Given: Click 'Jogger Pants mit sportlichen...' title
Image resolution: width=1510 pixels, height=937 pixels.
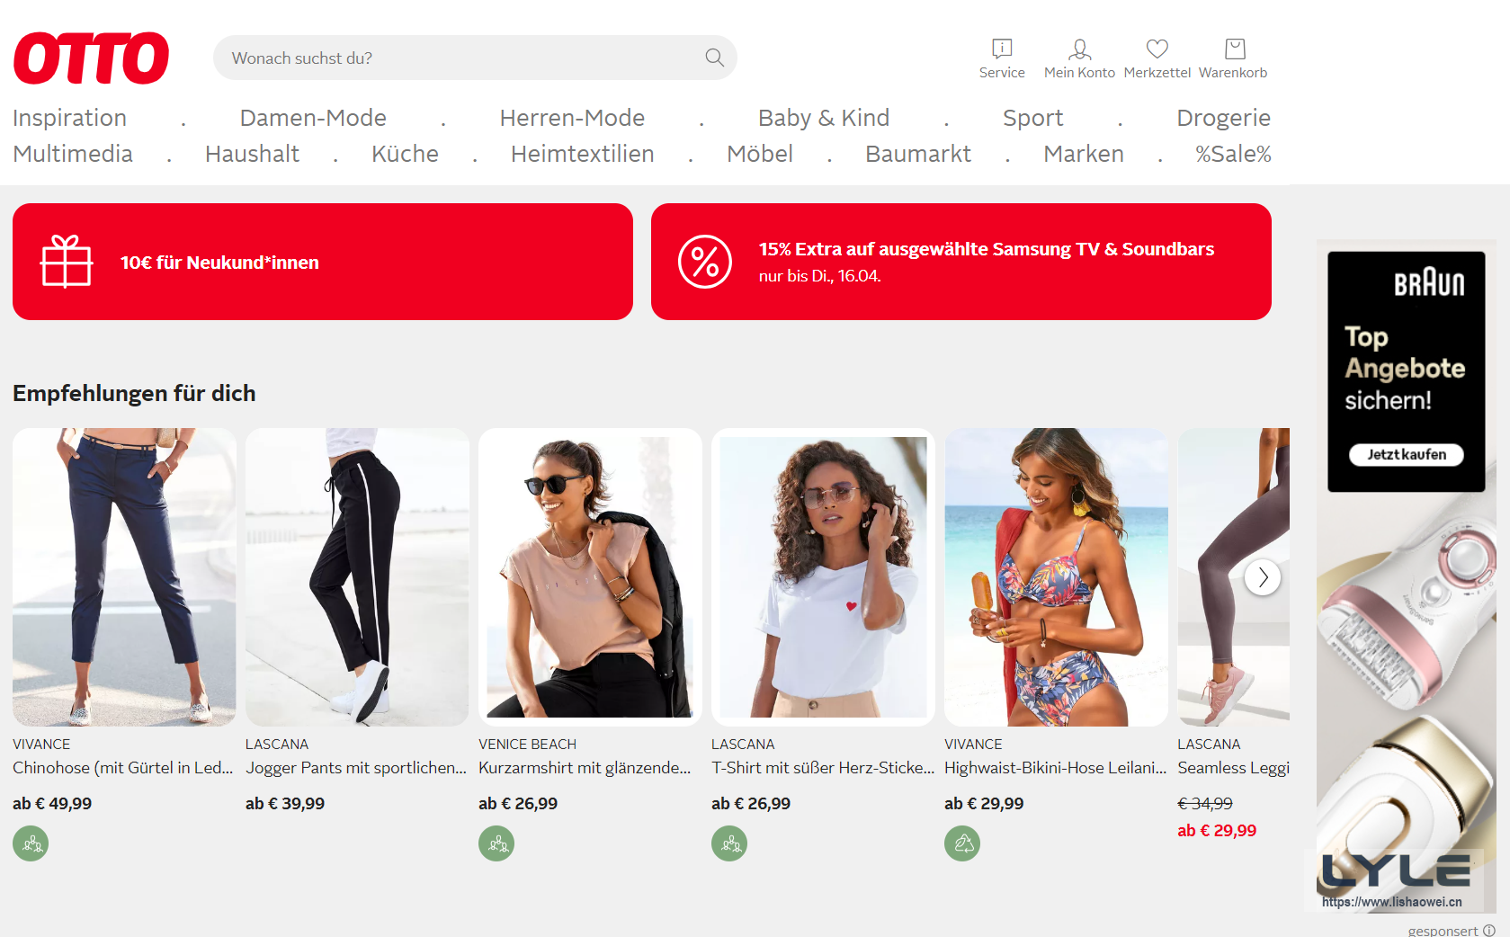Looking at the screenshot, I should (356, 768).
